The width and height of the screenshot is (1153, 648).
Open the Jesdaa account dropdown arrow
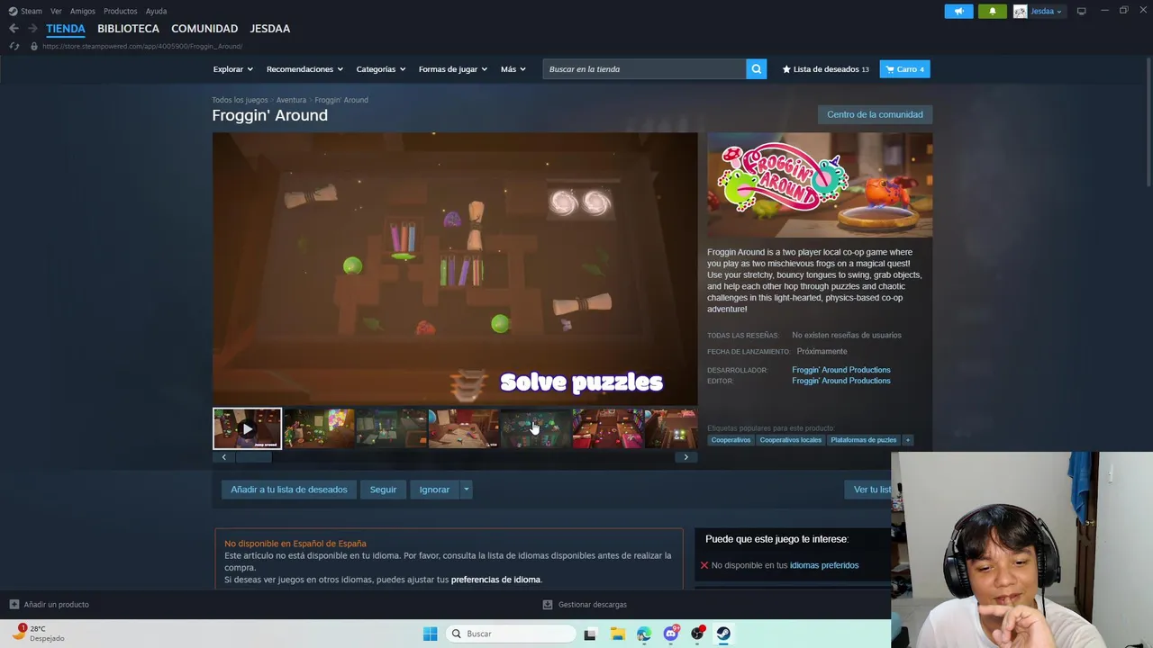point(1058,12)
